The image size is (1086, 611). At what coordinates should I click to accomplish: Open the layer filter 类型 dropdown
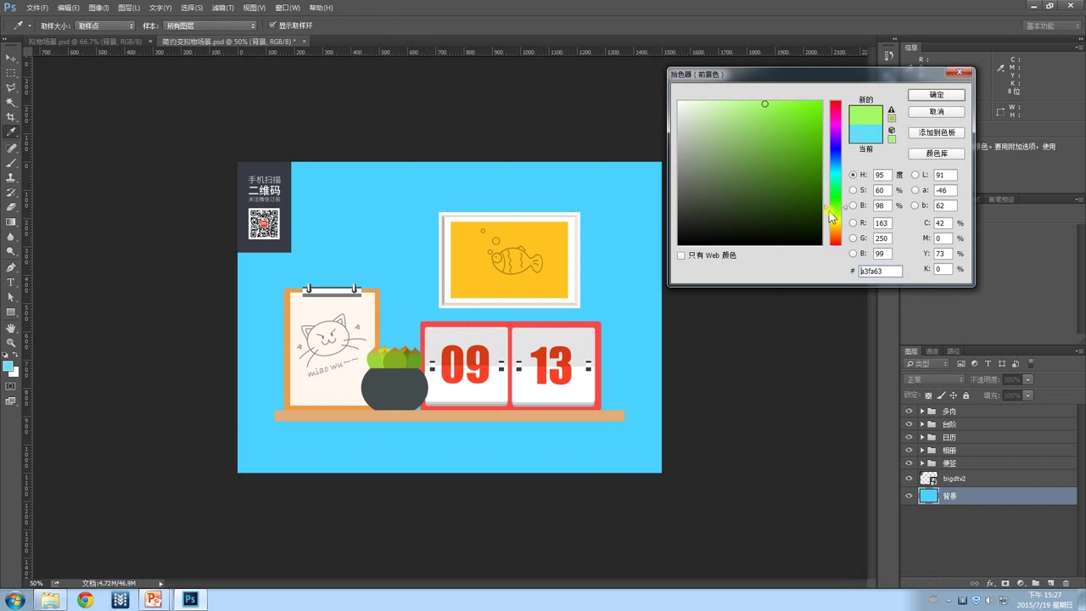tap(926, 363)
